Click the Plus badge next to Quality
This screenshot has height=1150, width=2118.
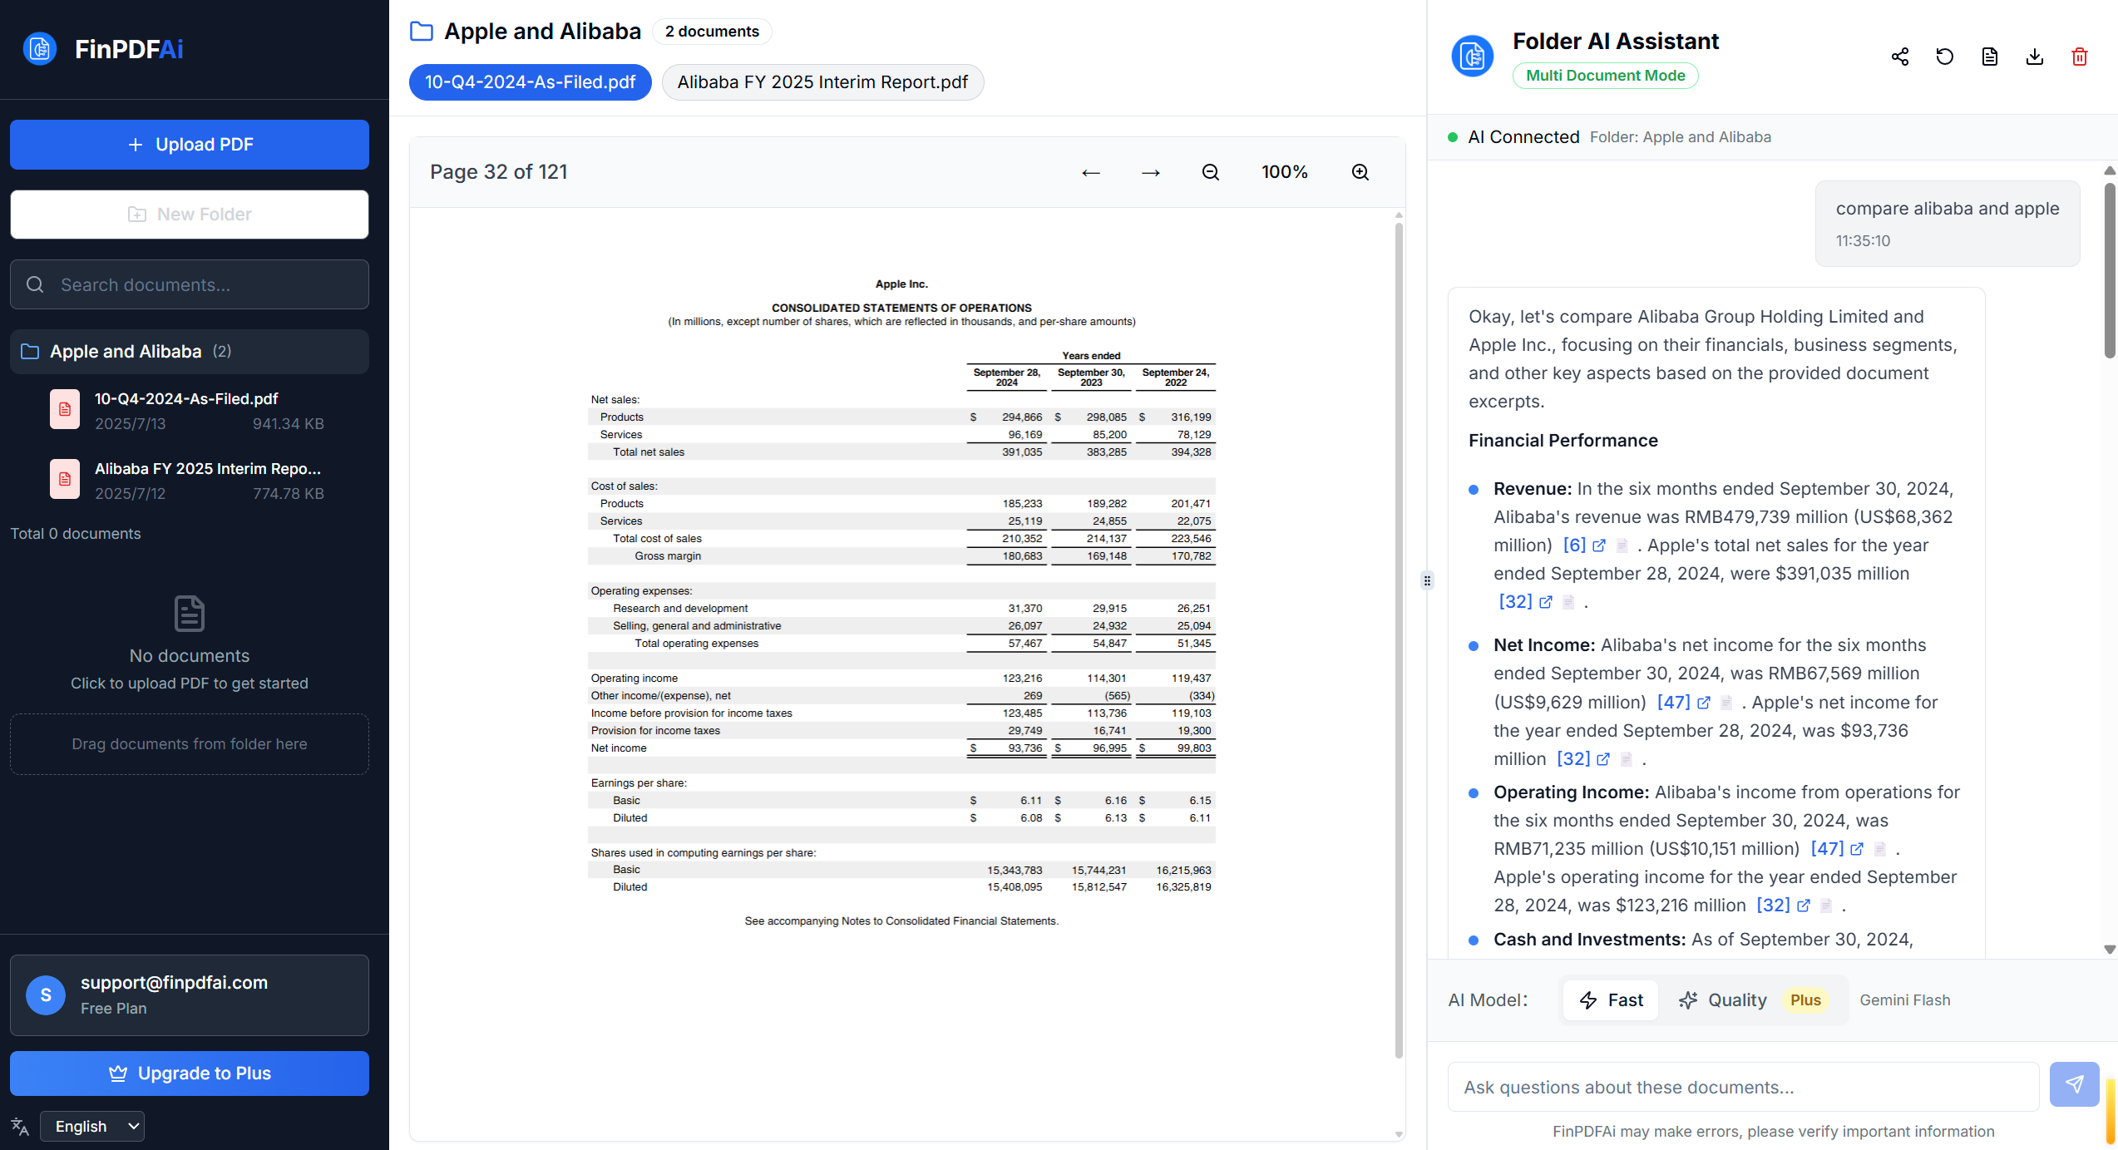point(1805,1000)
